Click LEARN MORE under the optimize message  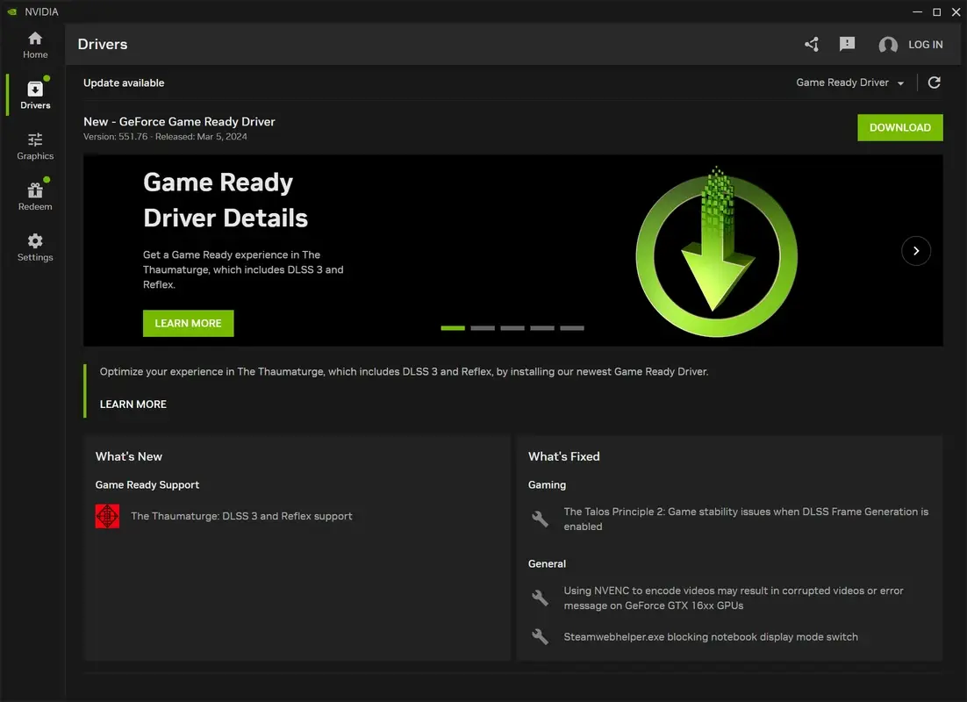coord(133,404)
